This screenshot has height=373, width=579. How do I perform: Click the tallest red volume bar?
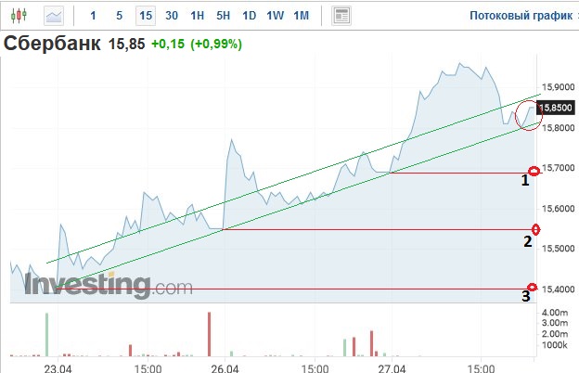tap(210, 334)
